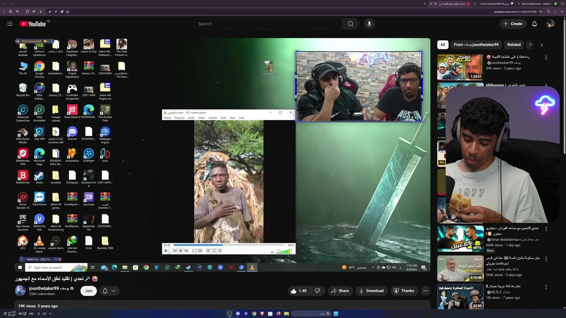
Task: Click the Create button in header
Action: (x=513, y=24)
